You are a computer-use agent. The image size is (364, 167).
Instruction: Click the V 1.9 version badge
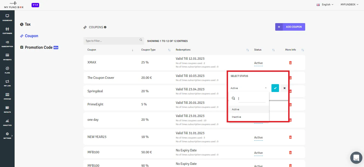tap(35, 5)
